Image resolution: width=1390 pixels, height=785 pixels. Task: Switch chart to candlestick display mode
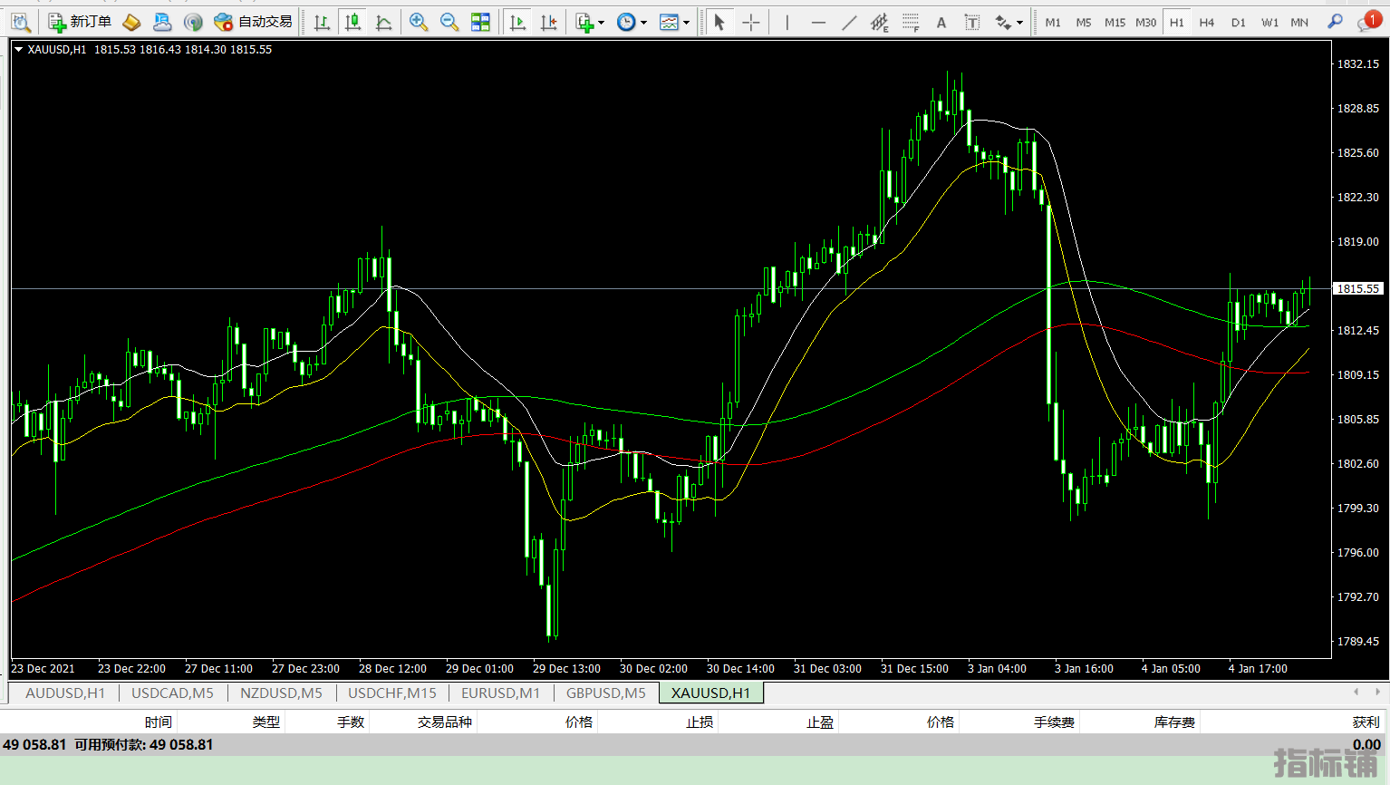352,22
